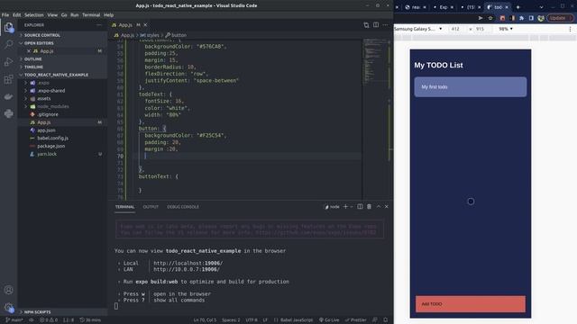Open the Accounts menu icon
577x324 pixels.
tap(8, 290)
